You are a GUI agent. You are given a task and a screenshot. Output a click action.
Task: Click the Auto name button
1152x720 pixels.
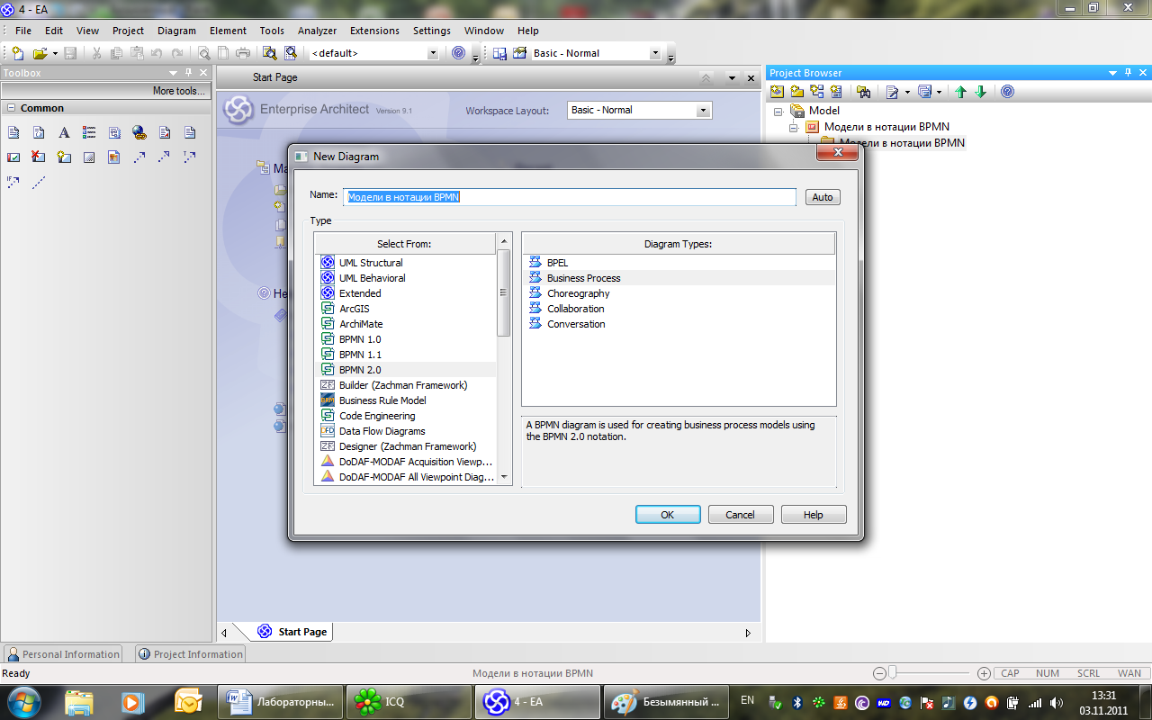(x=823, y=197)
